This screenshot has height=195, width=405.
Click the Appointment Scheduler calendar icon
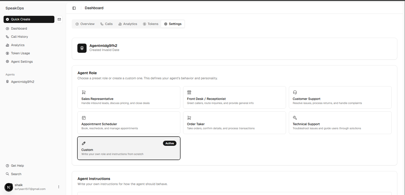click(x=84, y=118)
